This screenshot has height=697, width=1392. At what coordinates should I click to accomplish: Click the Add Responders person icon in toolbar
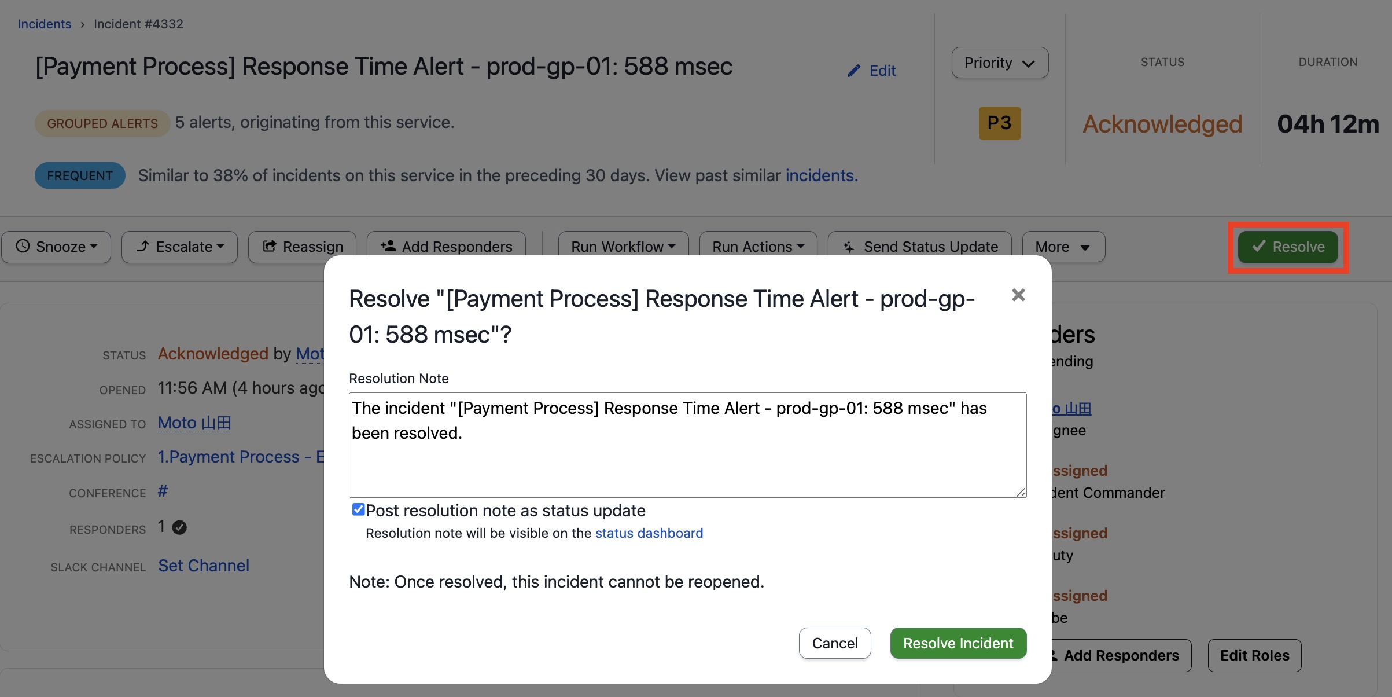tap(388, 246)
